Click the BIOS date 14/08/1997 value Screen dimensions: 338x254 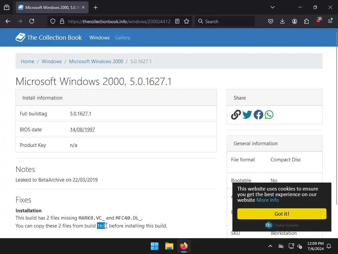coord(82,130)
